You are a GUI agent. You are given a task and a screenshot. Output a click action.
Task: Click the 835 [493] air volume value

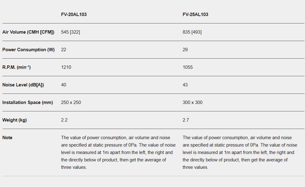coord(192,32)
